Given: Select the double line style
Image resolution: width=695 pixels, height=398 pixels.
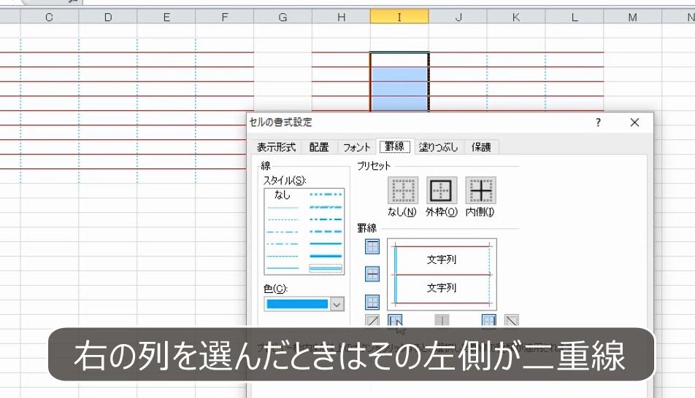Looking at the screenshot, I should pos(326,268).
